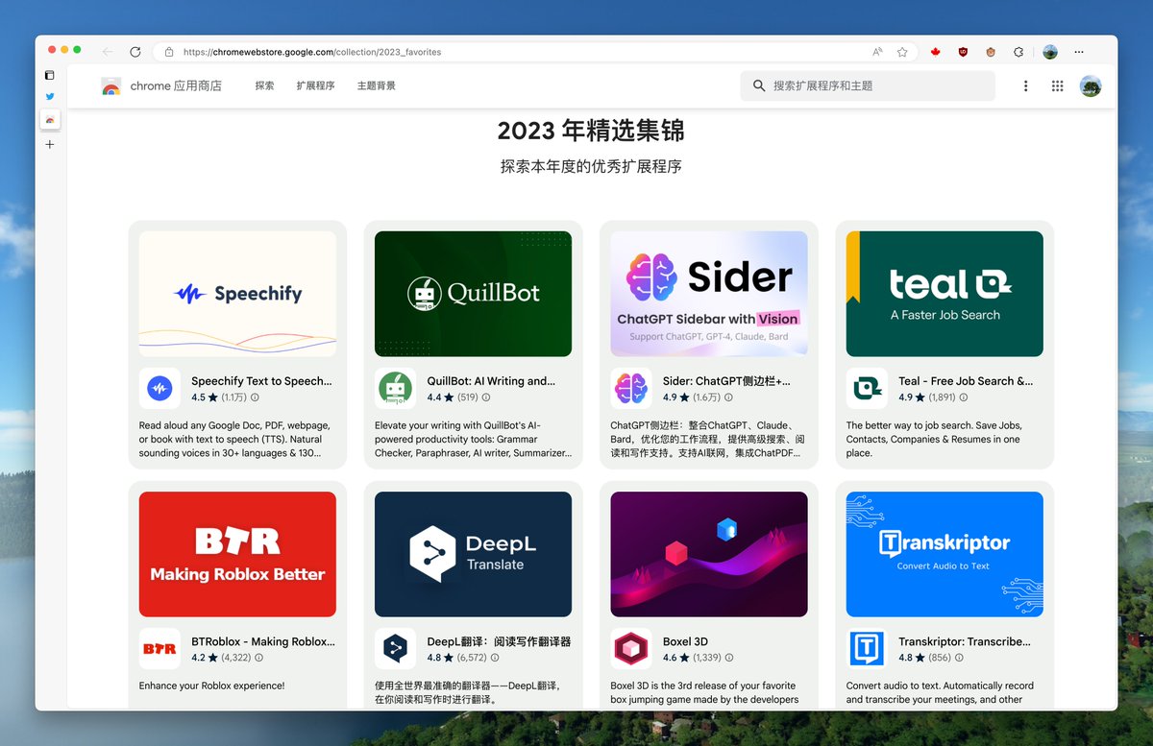Open DeepL翻译:阅读写作翻译器 title
The image size is (1153, 746).
click(499, 641)
